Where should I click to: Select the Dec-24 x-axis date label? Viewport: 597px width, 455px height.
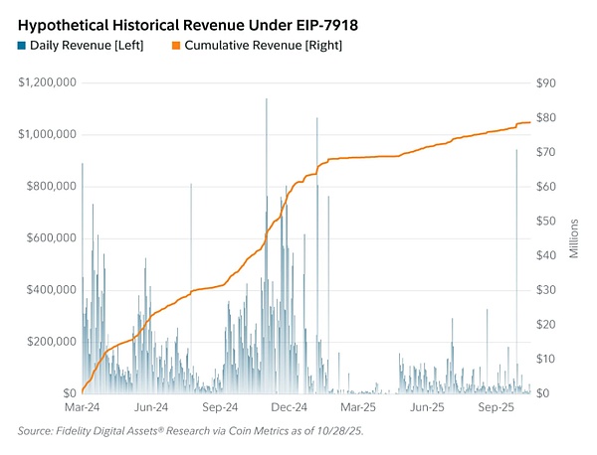pyautogui.click(x=288, y=407)
